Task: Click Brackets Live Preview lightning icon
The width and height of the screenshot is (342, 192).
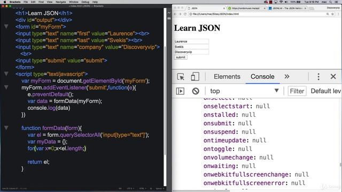Action: [x=169, y=13]
